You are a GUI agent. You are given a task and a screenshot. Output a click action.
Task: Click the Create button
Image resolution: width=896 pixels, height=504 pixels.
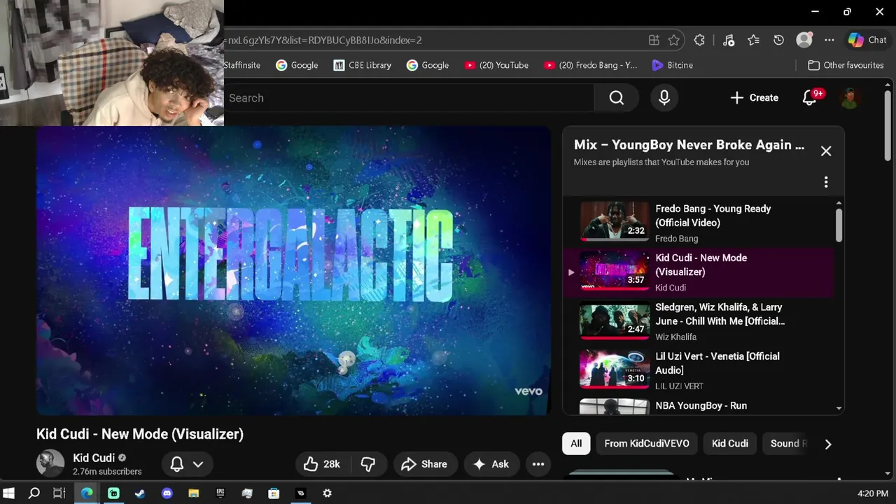(x=754, y=98)
